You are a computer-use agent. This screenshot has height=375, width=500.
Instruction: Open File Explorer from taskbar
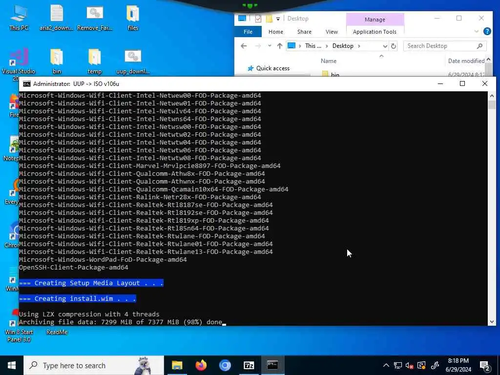click(x=177, y=365)
